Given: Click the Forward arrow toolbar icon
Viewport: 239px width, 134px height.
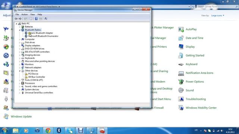Looking at the screenshot, I should [20, 19].
